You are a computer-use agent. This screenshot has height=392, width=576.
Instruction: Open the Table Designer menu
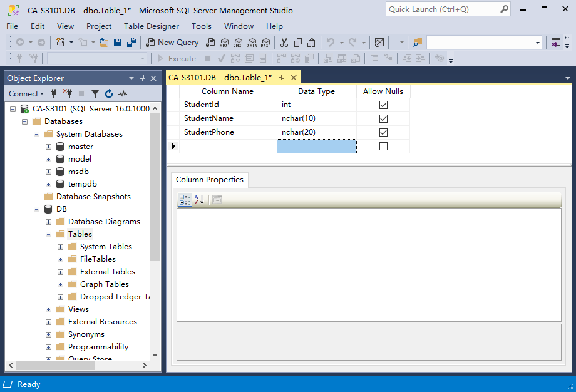point(151,26)
